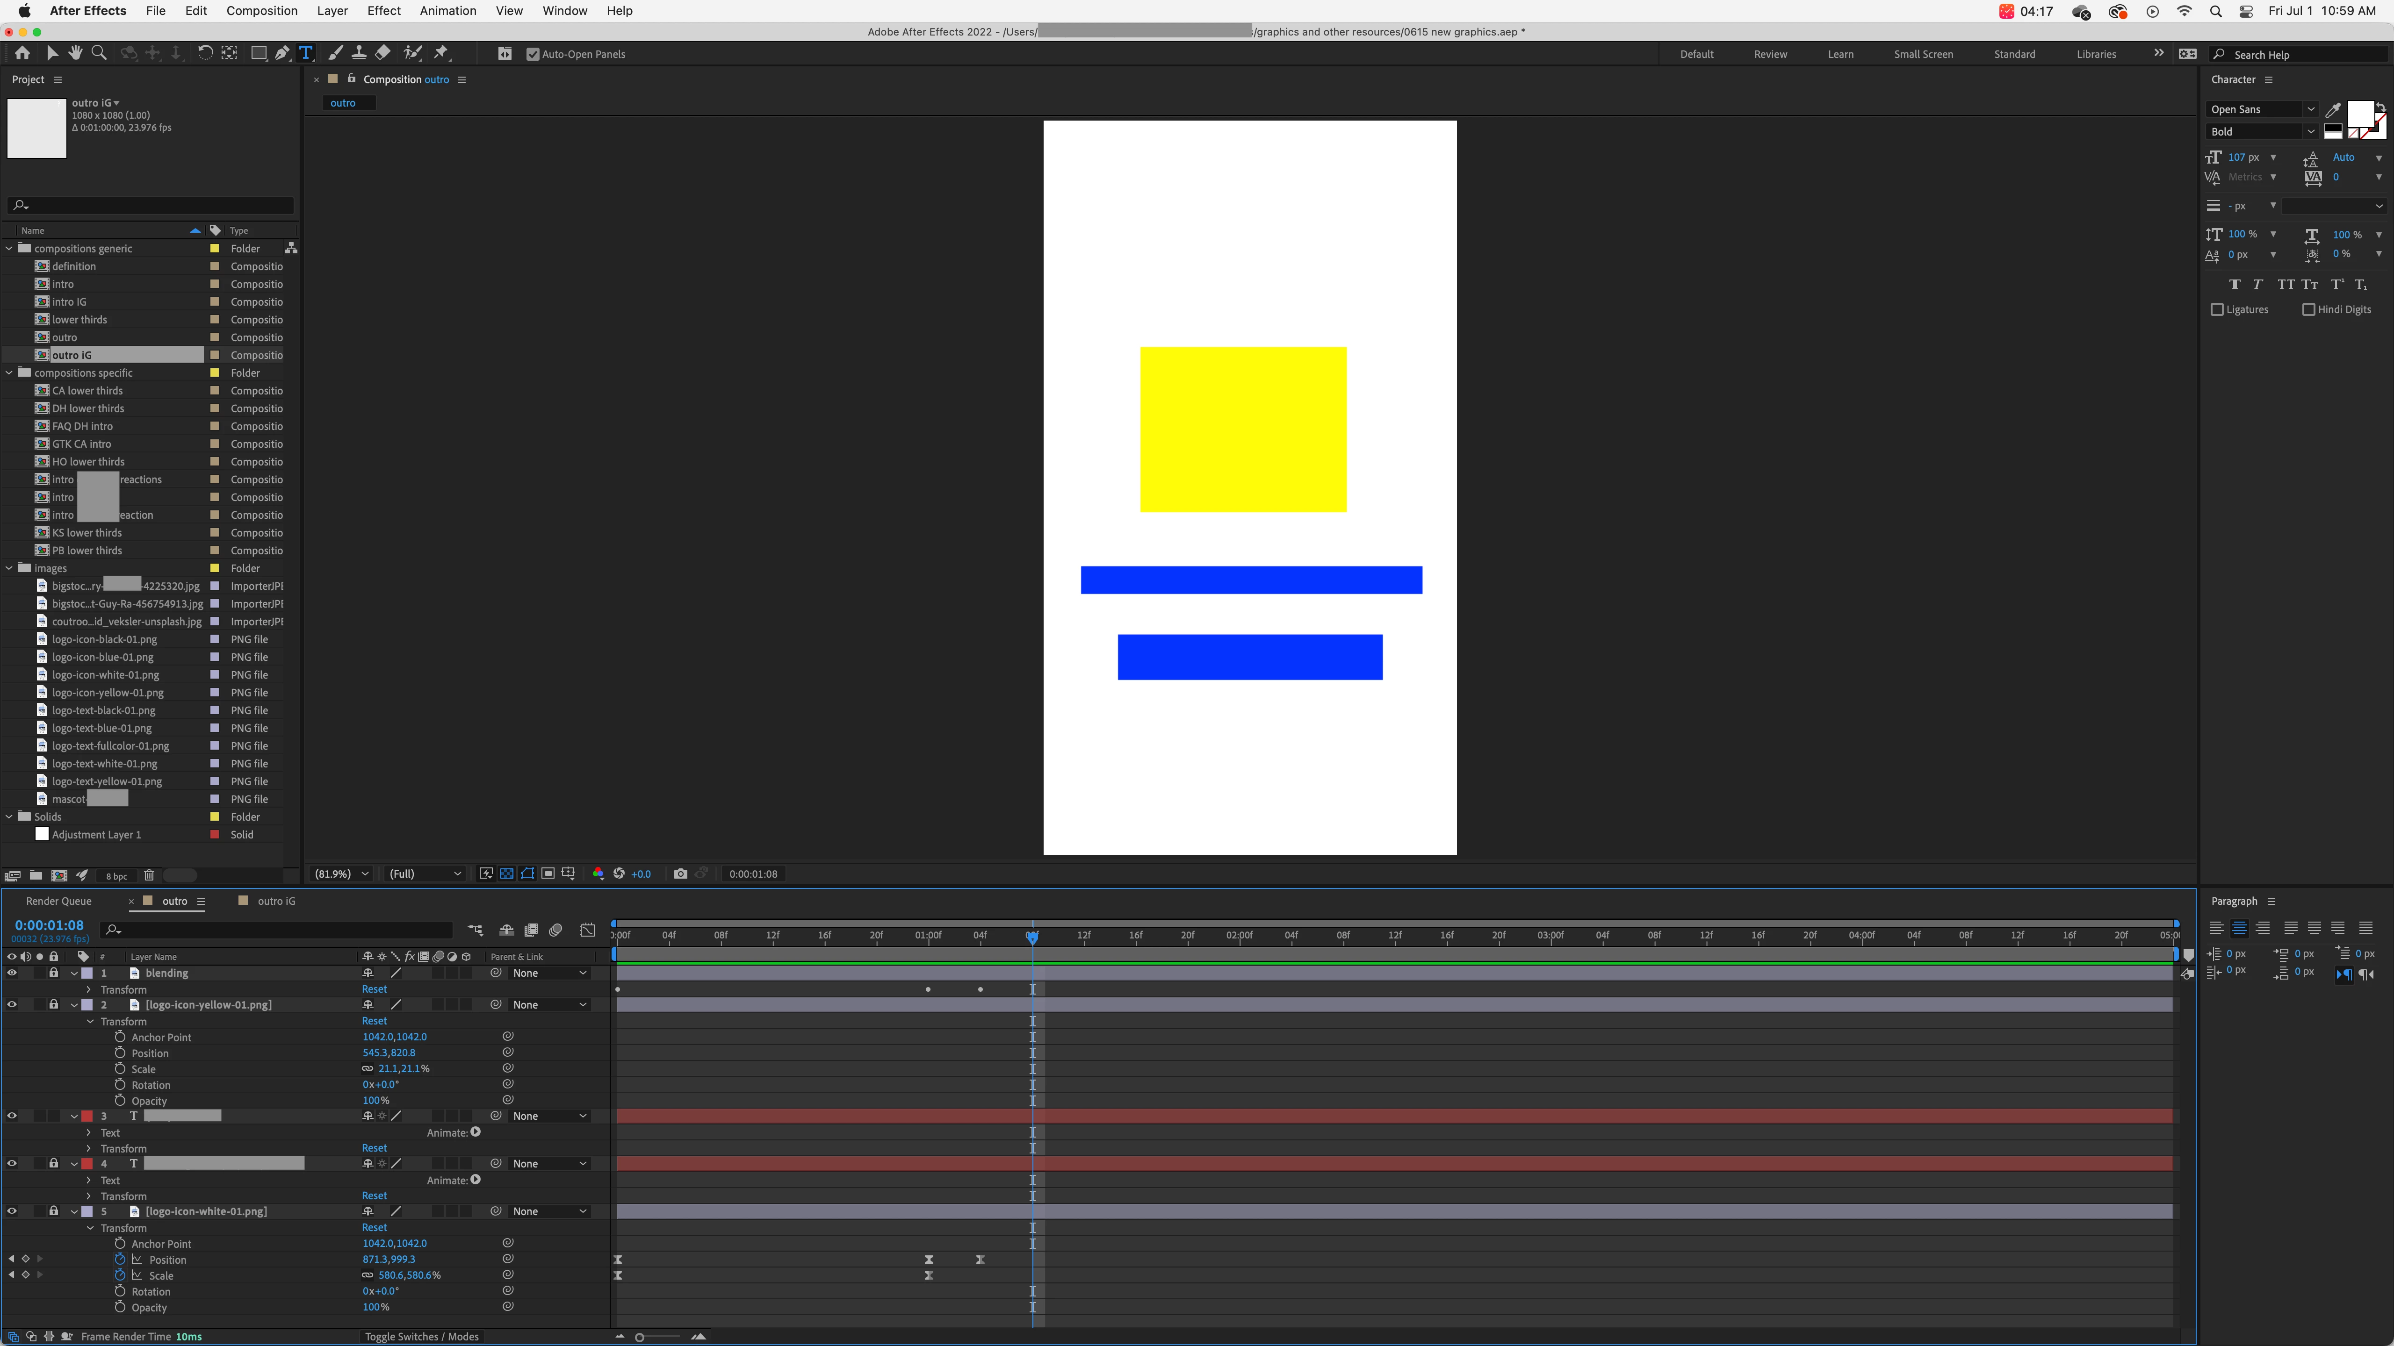This screenshot has height=1346, width=2394.
Task: Select the Pen tool
Action: [x=281, y=53]
